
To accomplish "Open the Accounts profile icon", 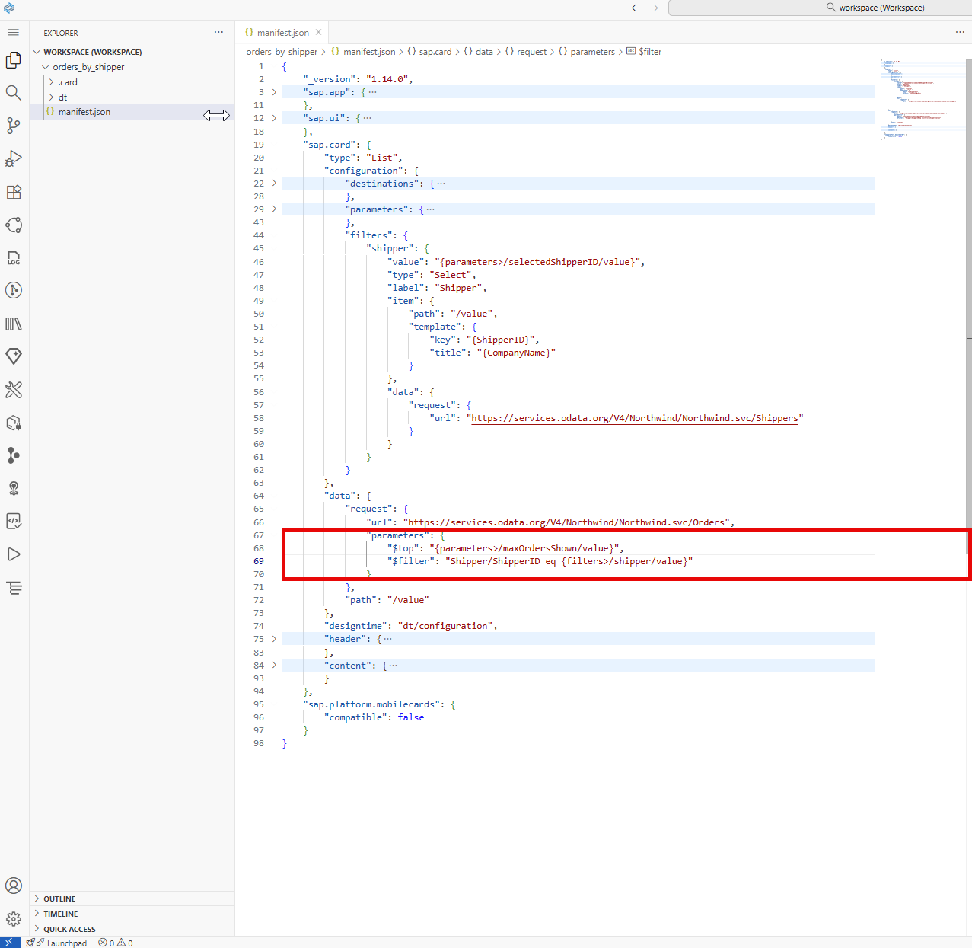I will 13,886.
